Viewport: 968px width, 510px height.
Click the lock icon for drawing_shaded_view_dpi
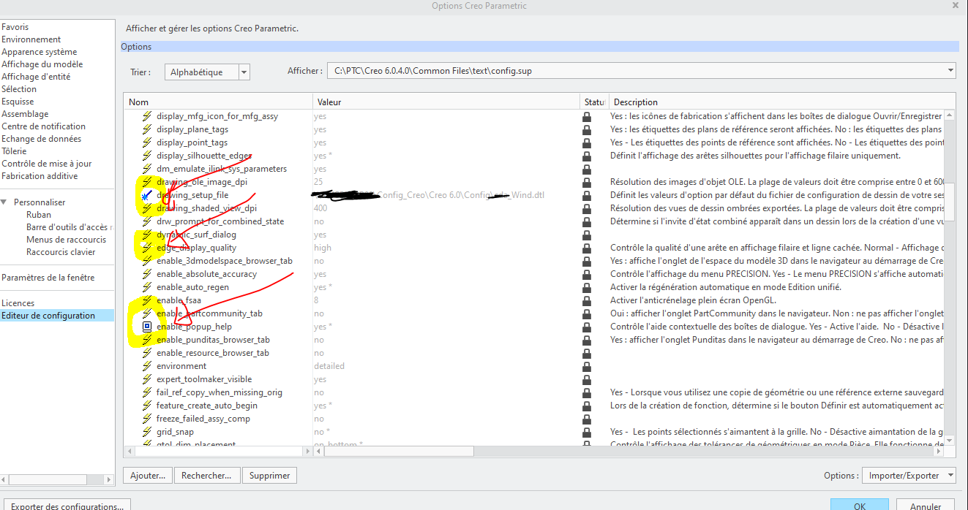[x=586, y=208]
